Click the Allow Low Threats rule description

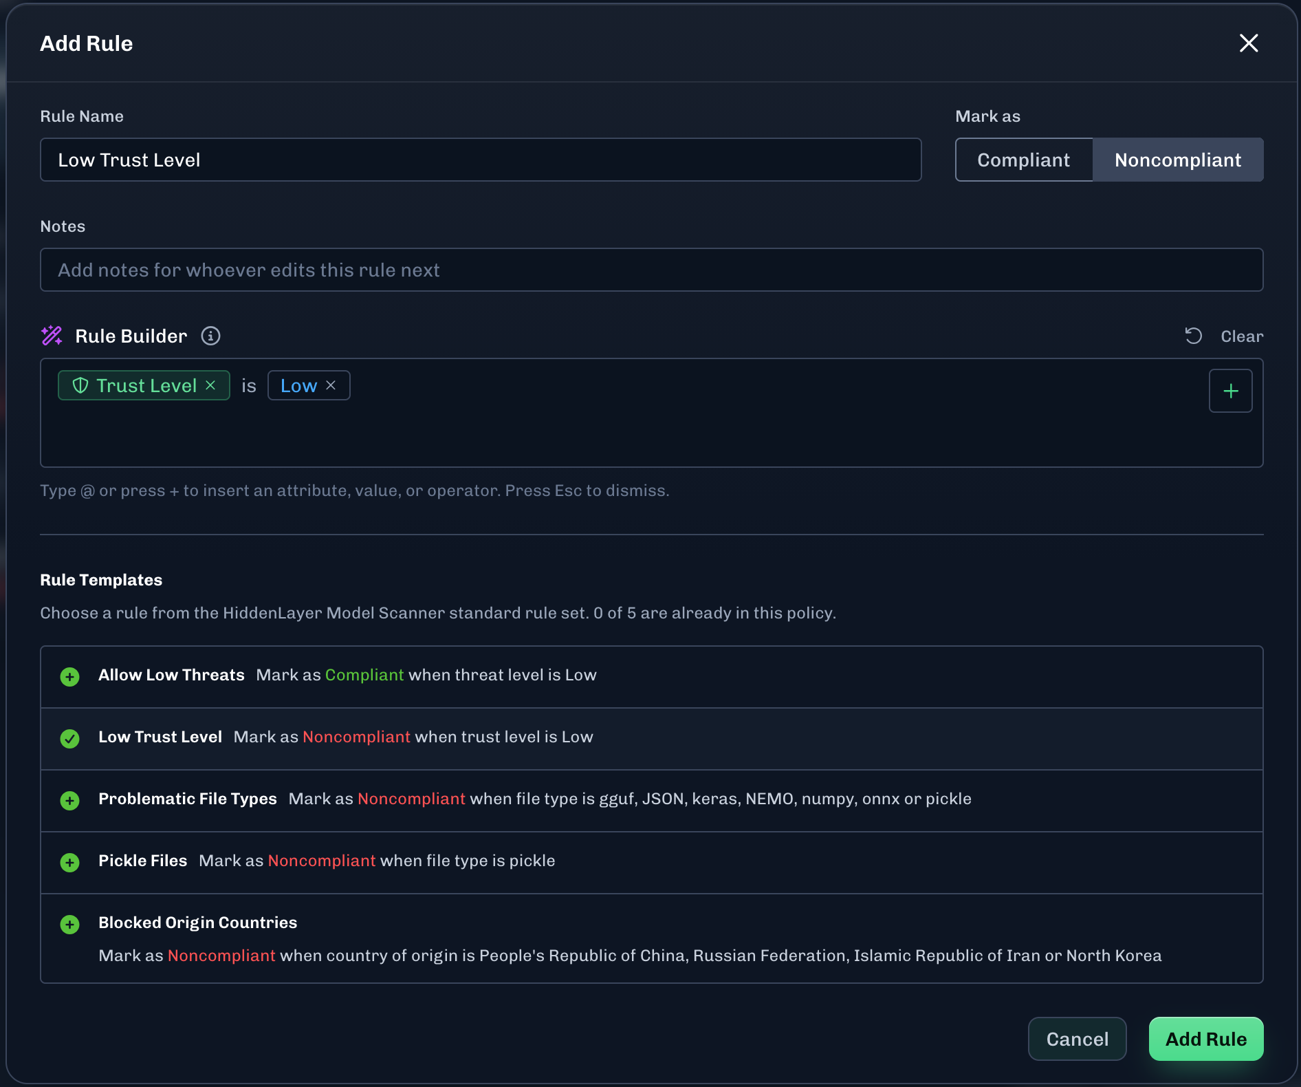[x=426, y=675]
